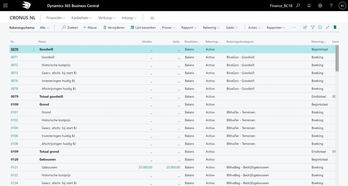Screen dimensions: 348x186
Task: Open the settings gear
Action: click(320, 5)
